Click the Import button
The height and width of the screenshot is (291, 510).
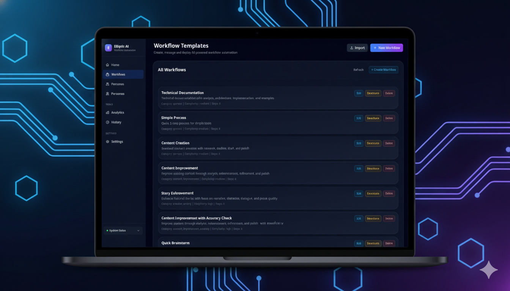tap(357, 48)
